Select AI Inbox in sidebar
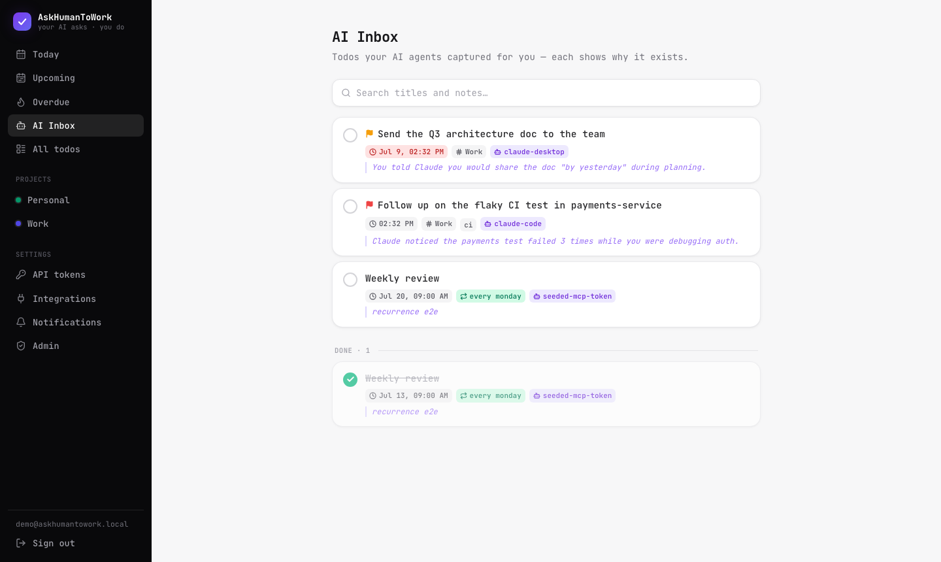Viewport: 941px width, 562px height. (76, 125)
